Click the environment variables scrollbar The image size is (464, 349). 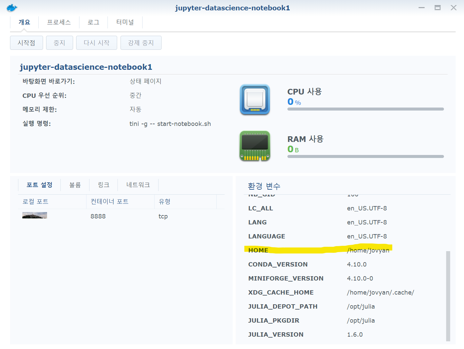448,296
